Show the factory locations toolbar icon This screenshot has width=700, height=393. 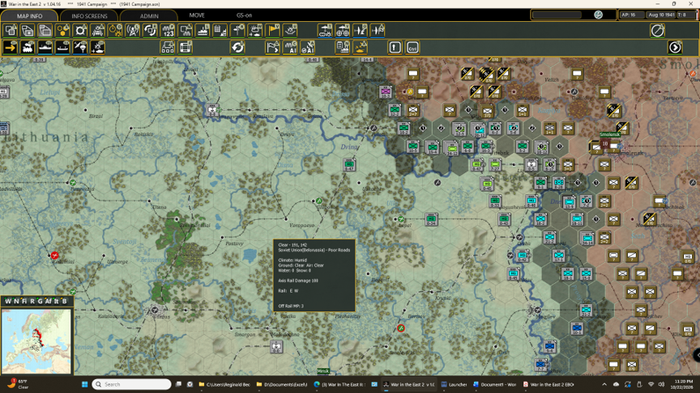(x=203, y=31)
